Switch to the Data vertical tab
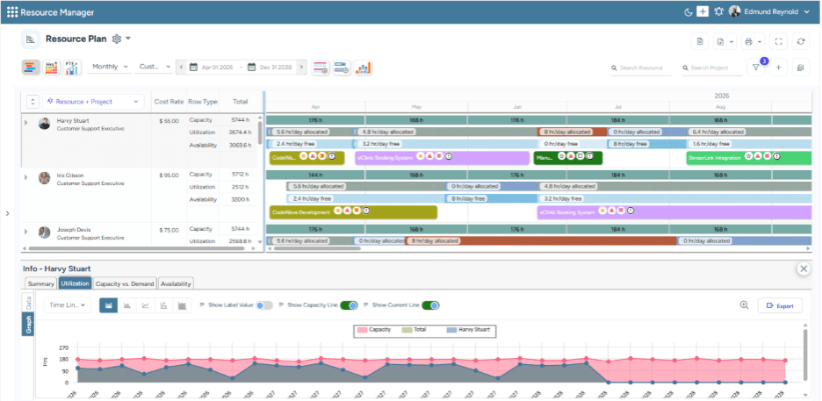Screen dimensions: 822x401 pyautogui.click(x=28, y=303)
